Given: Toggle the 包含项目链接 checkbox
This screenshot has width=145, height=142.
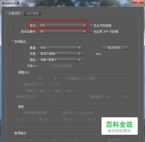Looking at the screenshot, I should coord(91,25).
